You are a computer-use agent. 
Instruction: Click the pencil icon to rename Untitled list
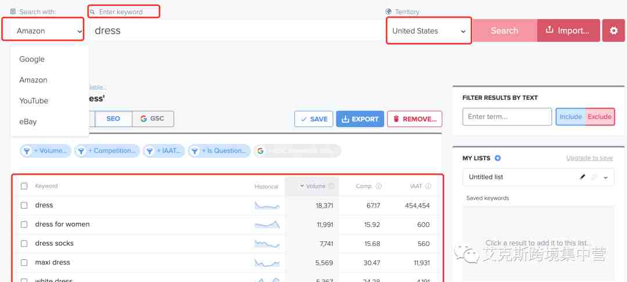[583, 177]
